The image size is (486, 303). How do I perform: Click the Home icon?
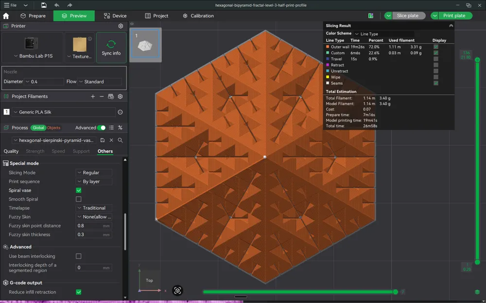[6, 16]
